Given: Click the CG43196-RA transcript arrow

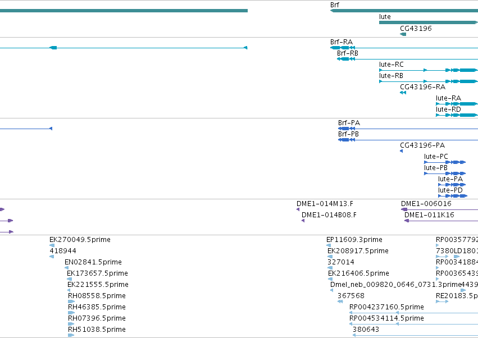Looking at the screenshot, I should click(403, 93).
